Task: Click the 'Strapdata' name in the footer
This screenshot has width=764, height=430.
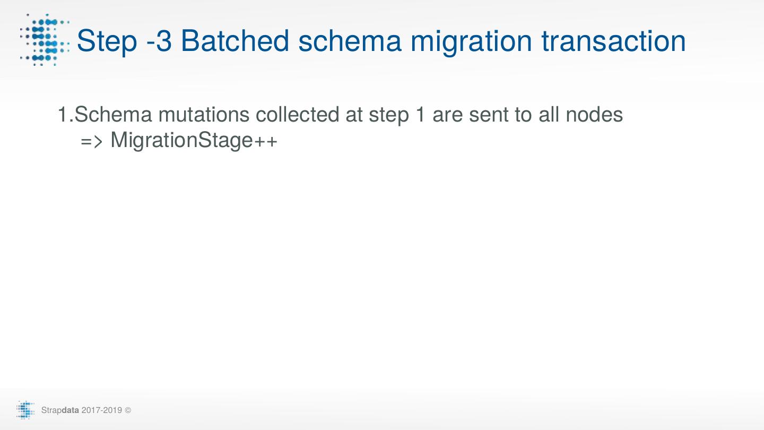Action: point(60,410)
